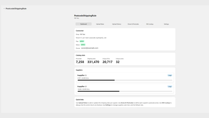
Task: Click the PostcodeShippingRule title in top-left header
Action: [16, 9]
